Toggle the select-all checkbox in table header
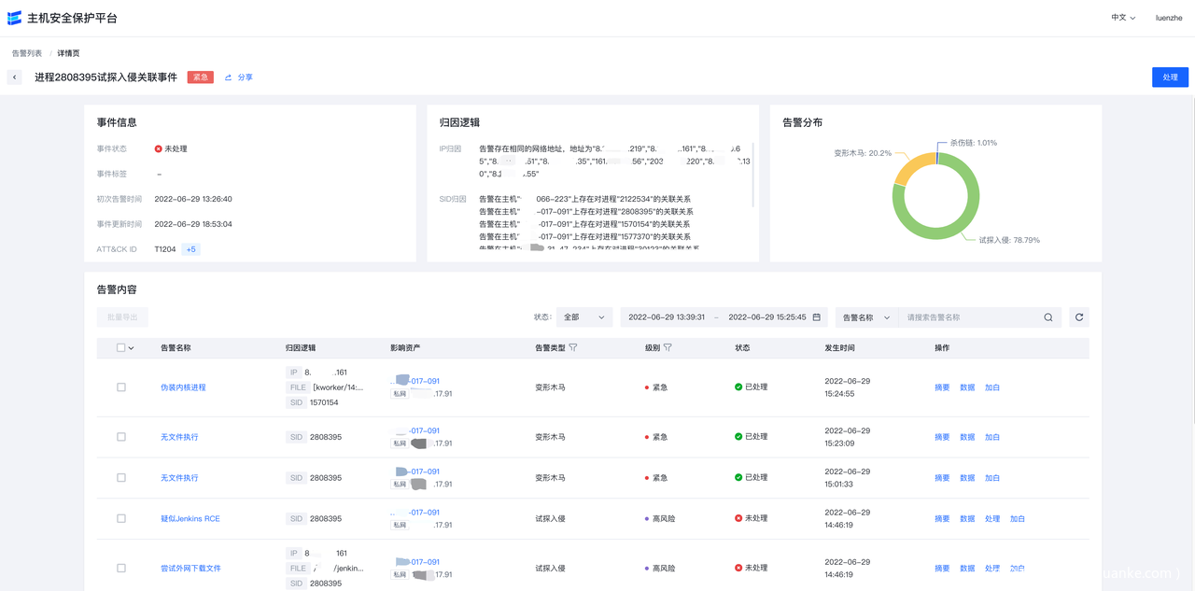 121,347
